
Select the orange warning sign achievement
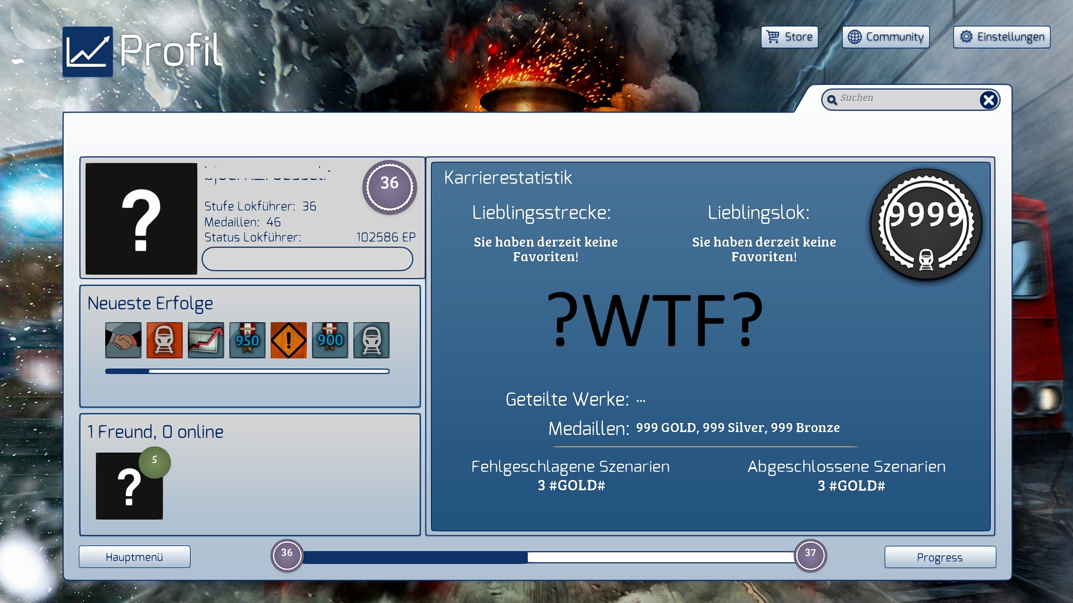(x=288, y=340)
